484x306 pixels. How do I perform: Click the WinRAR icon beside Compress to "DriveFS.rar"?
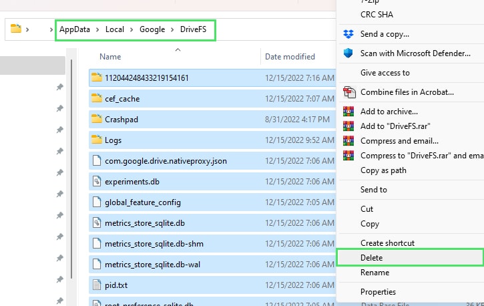[x=348, y=155]
